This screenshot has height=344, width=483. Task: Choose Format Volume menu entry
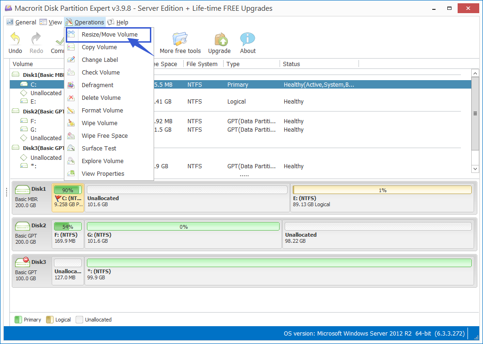click(109, 110)
